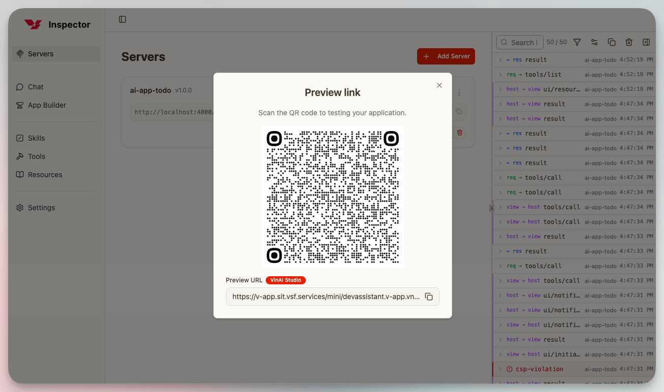The width and height of the screenshot is (664, 392).
Task: Expand req tools/call row at 4:47:33 PM
Action: (574, 266)
